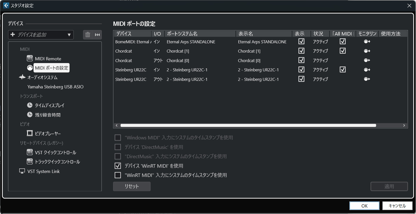The width and height of the screenshot is (416, 214).
Task: Select オーディオシステム in device tree
Action: coord(42,77)
